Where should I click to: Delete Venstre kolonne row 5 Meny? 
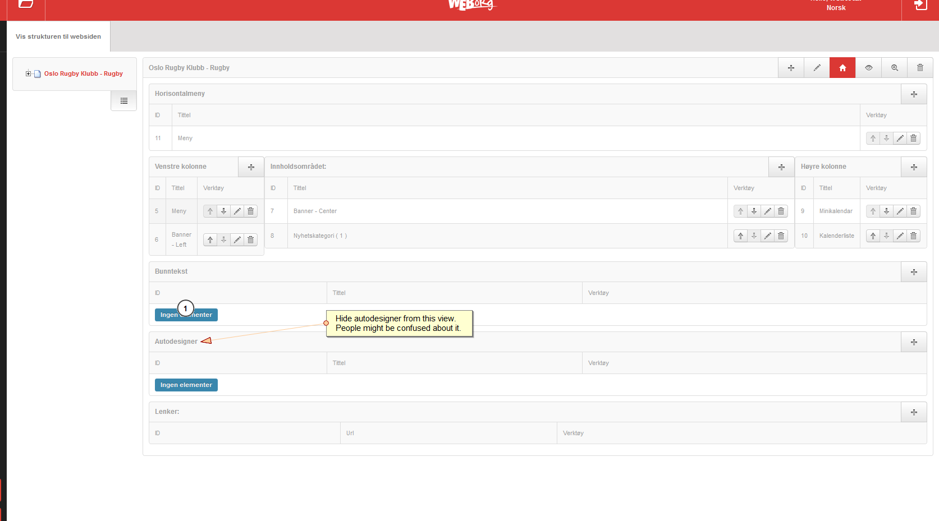click(250, 211)
